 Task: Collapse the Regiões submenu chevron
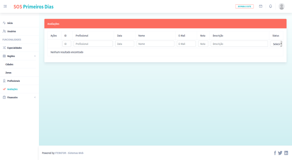coord(35,56)
